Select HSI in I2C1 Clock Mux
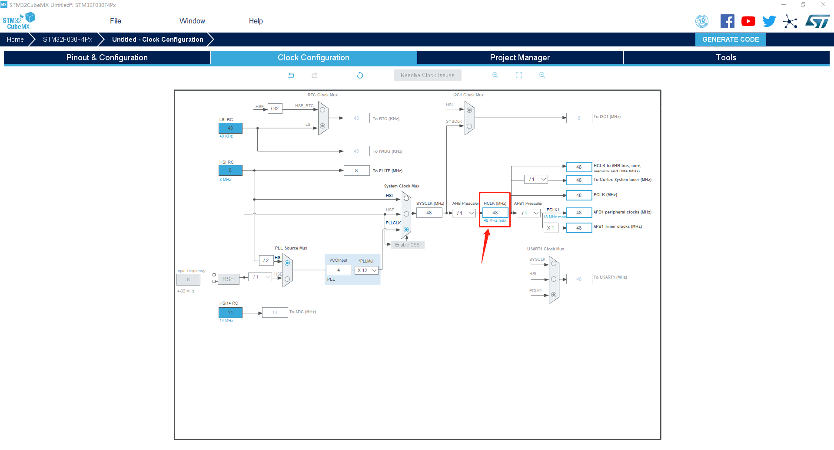Image resolution: width=834 pixels, height=450 pixels. [x=469, y=110]
